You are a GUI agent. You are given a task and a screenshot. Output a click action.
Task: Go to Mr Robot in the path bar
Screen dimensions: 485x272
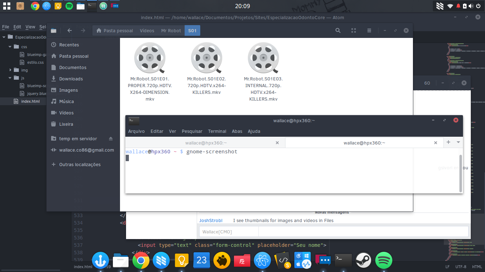click(x=171, y=30)
